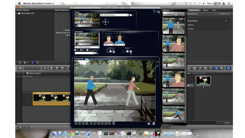245x138 pixels.
Task: Reset Parameters with the curved arrow
Action: [x=226, y=21]
